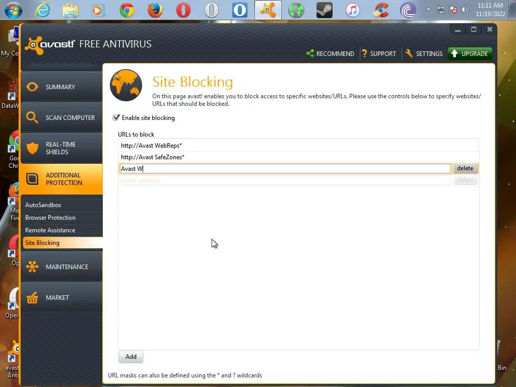Launch Internet Explorer from taskbar
This screenshot has width=516, height=387.
pos(42,10)
